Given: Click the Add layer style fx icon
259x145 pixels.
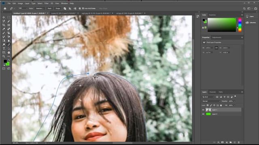Looking at the screenshot, I should click(219, 142).
